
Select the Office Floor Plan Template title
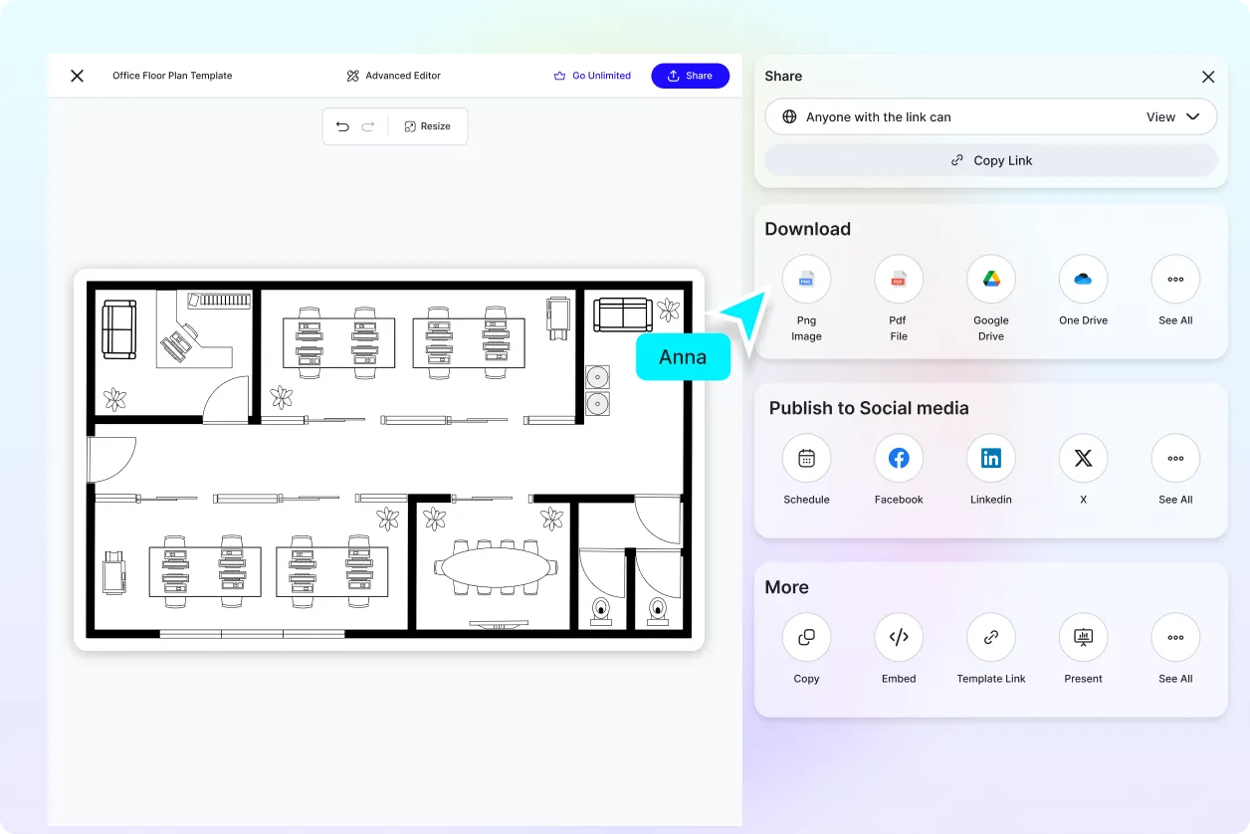pos(172,76)
